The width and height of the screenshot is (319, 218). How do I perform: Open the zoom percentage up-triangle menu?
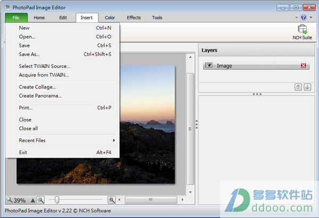(32, 200)
